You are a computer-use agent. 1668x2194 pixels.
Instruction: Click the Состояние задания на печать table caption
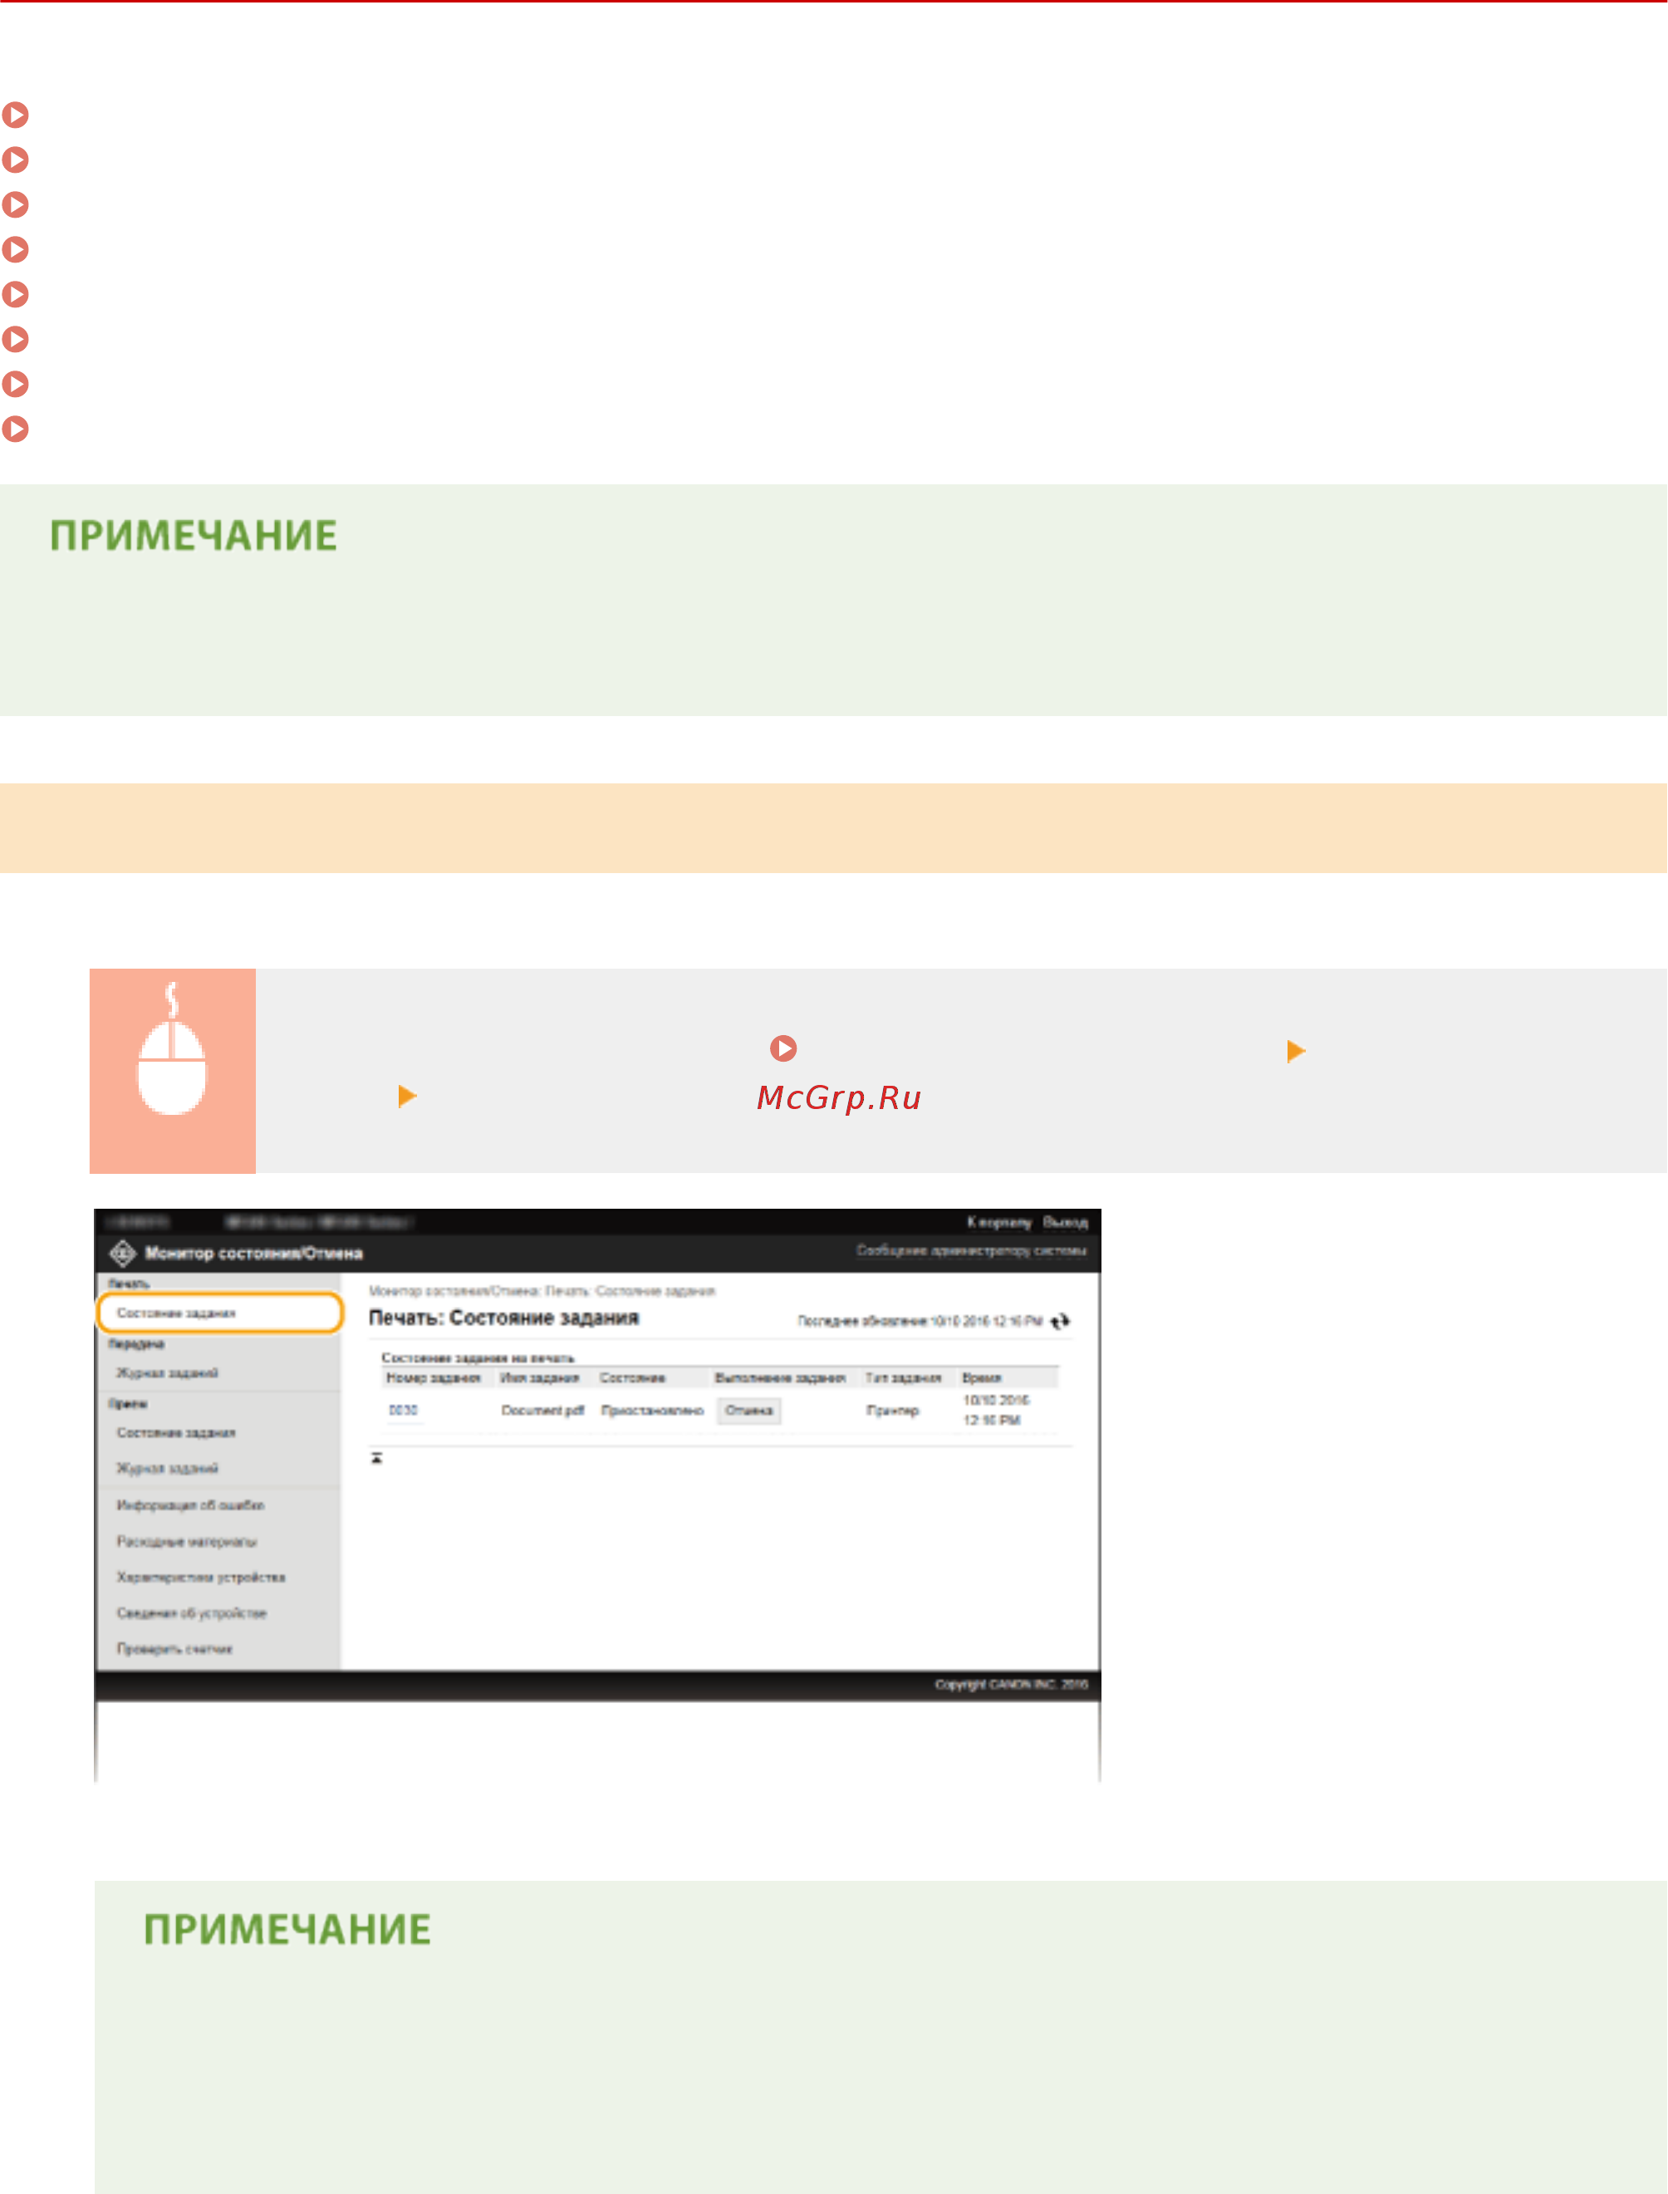click(478, 1357)
